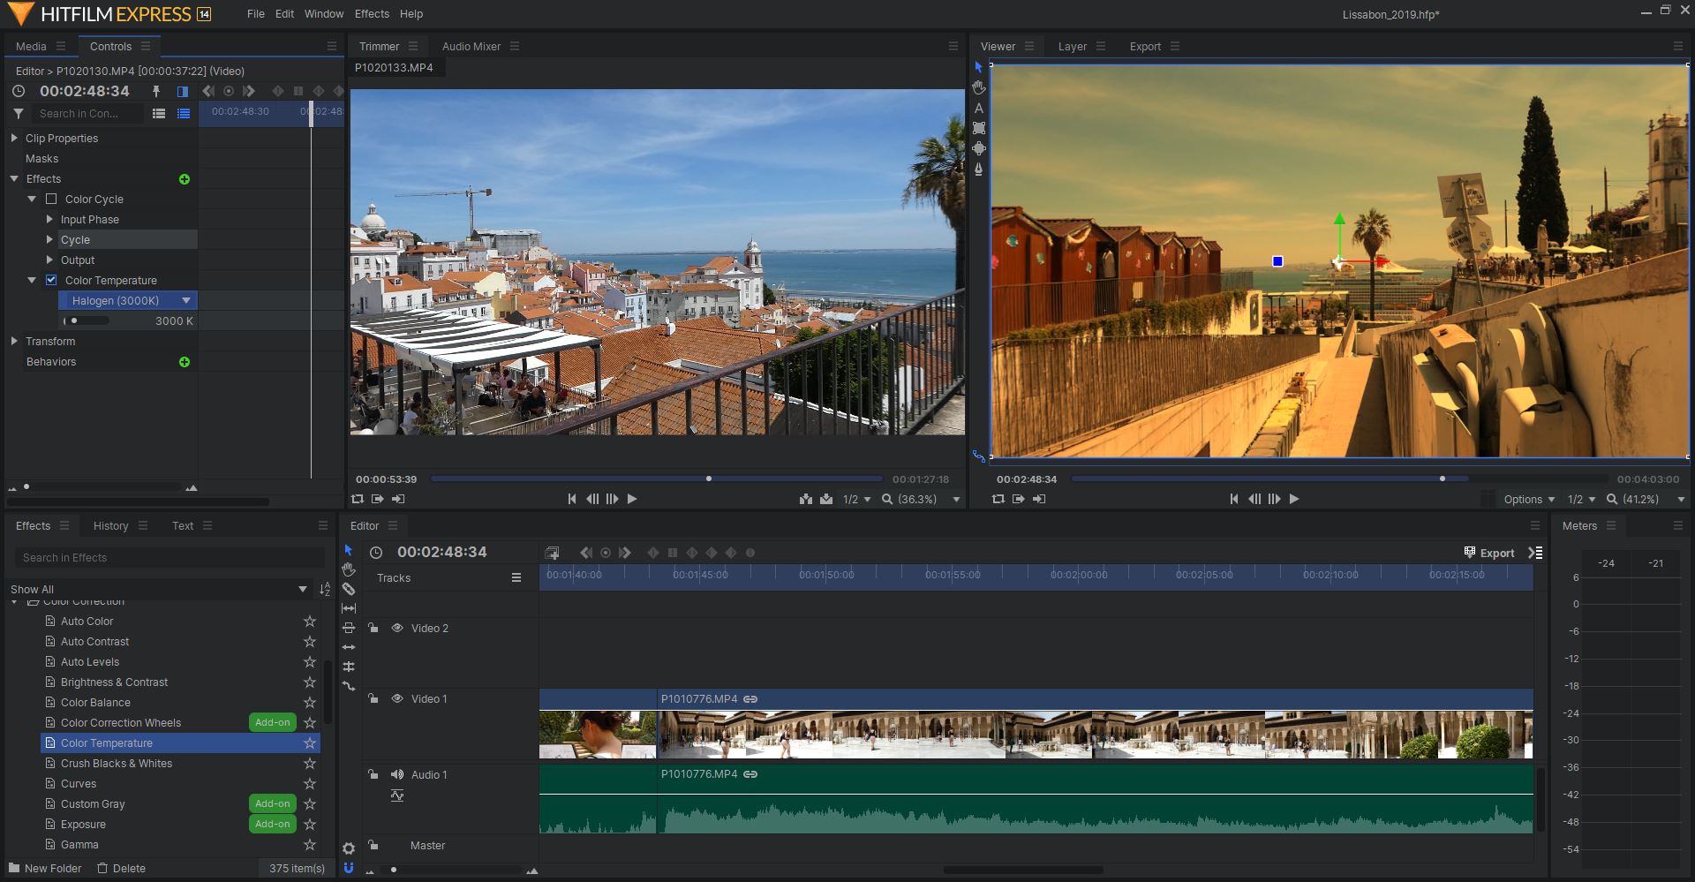1695x882 pixels.
Task: Enable the Color Cycle effect checkbox
Action: (51, 200)
